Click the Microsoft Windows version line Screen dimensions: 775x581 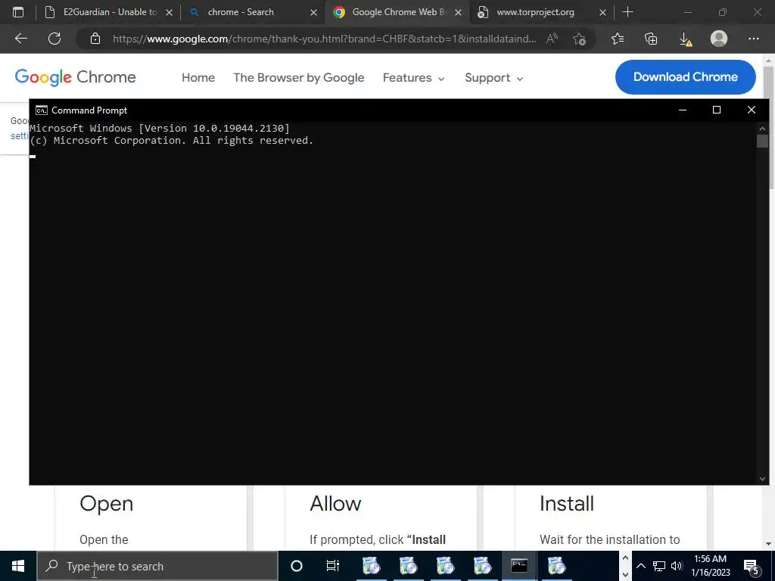pos(160,128)
